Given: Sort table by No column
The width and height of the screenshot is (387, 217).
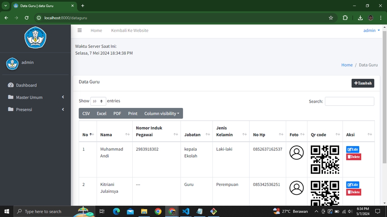Looking at the screenshot, I should [x=87, y=131].
